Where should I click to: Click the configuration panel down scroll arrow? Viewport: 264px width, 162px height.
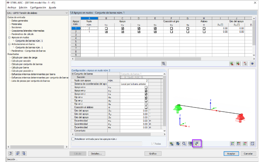[x=165, y=131]
